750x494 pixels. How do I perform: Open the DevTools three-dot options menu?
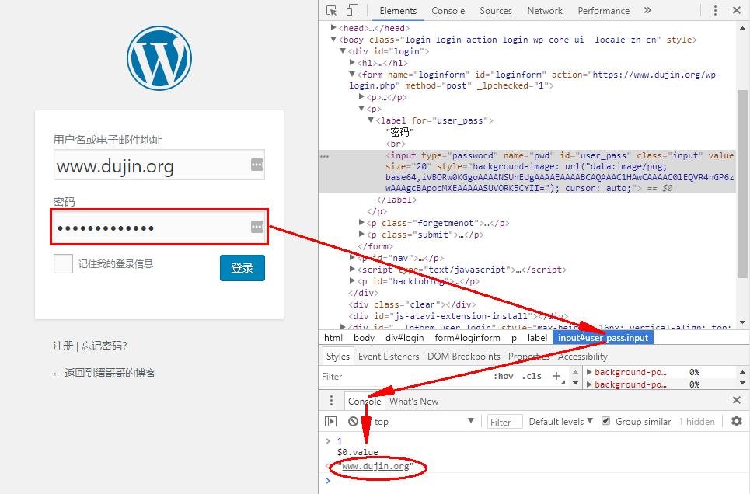[715, 11]
